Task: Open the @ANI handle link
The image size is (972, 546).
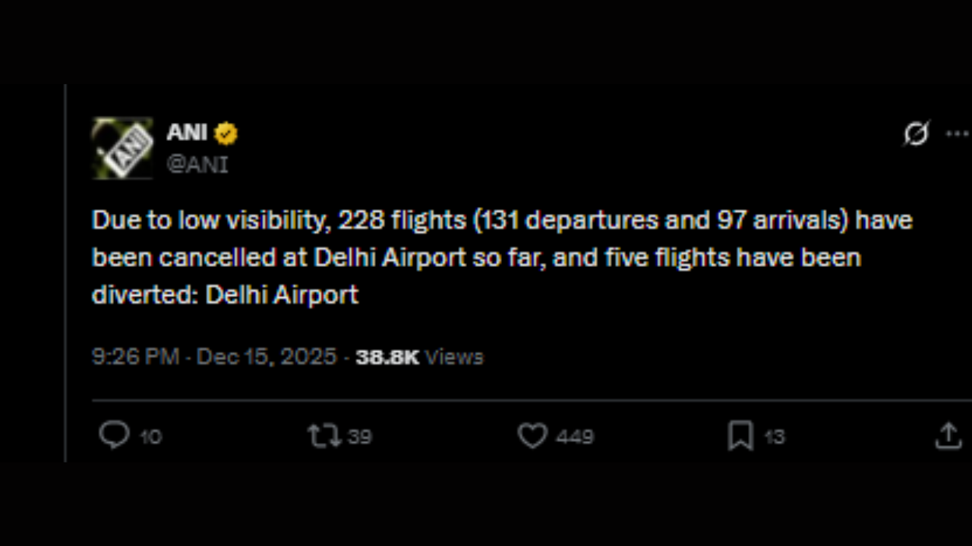Action: pyautogui.click(x=197, y=165)
